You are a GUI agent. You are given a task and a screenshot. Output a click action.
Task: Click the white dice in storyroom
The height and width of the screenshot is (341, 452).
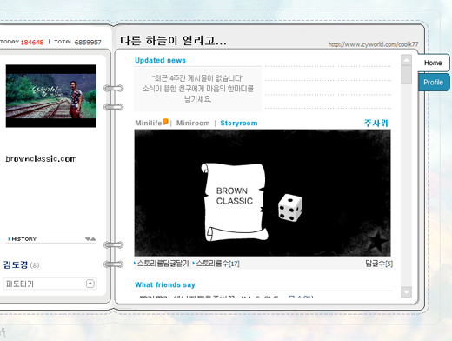290,208
